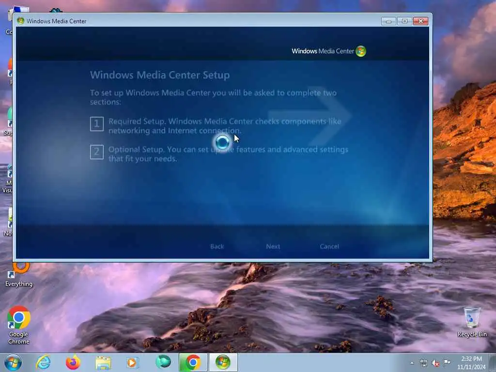Open the Action Center flag icon
The height and width of the screenshot is (372, 496).
(x=447, y=363)
